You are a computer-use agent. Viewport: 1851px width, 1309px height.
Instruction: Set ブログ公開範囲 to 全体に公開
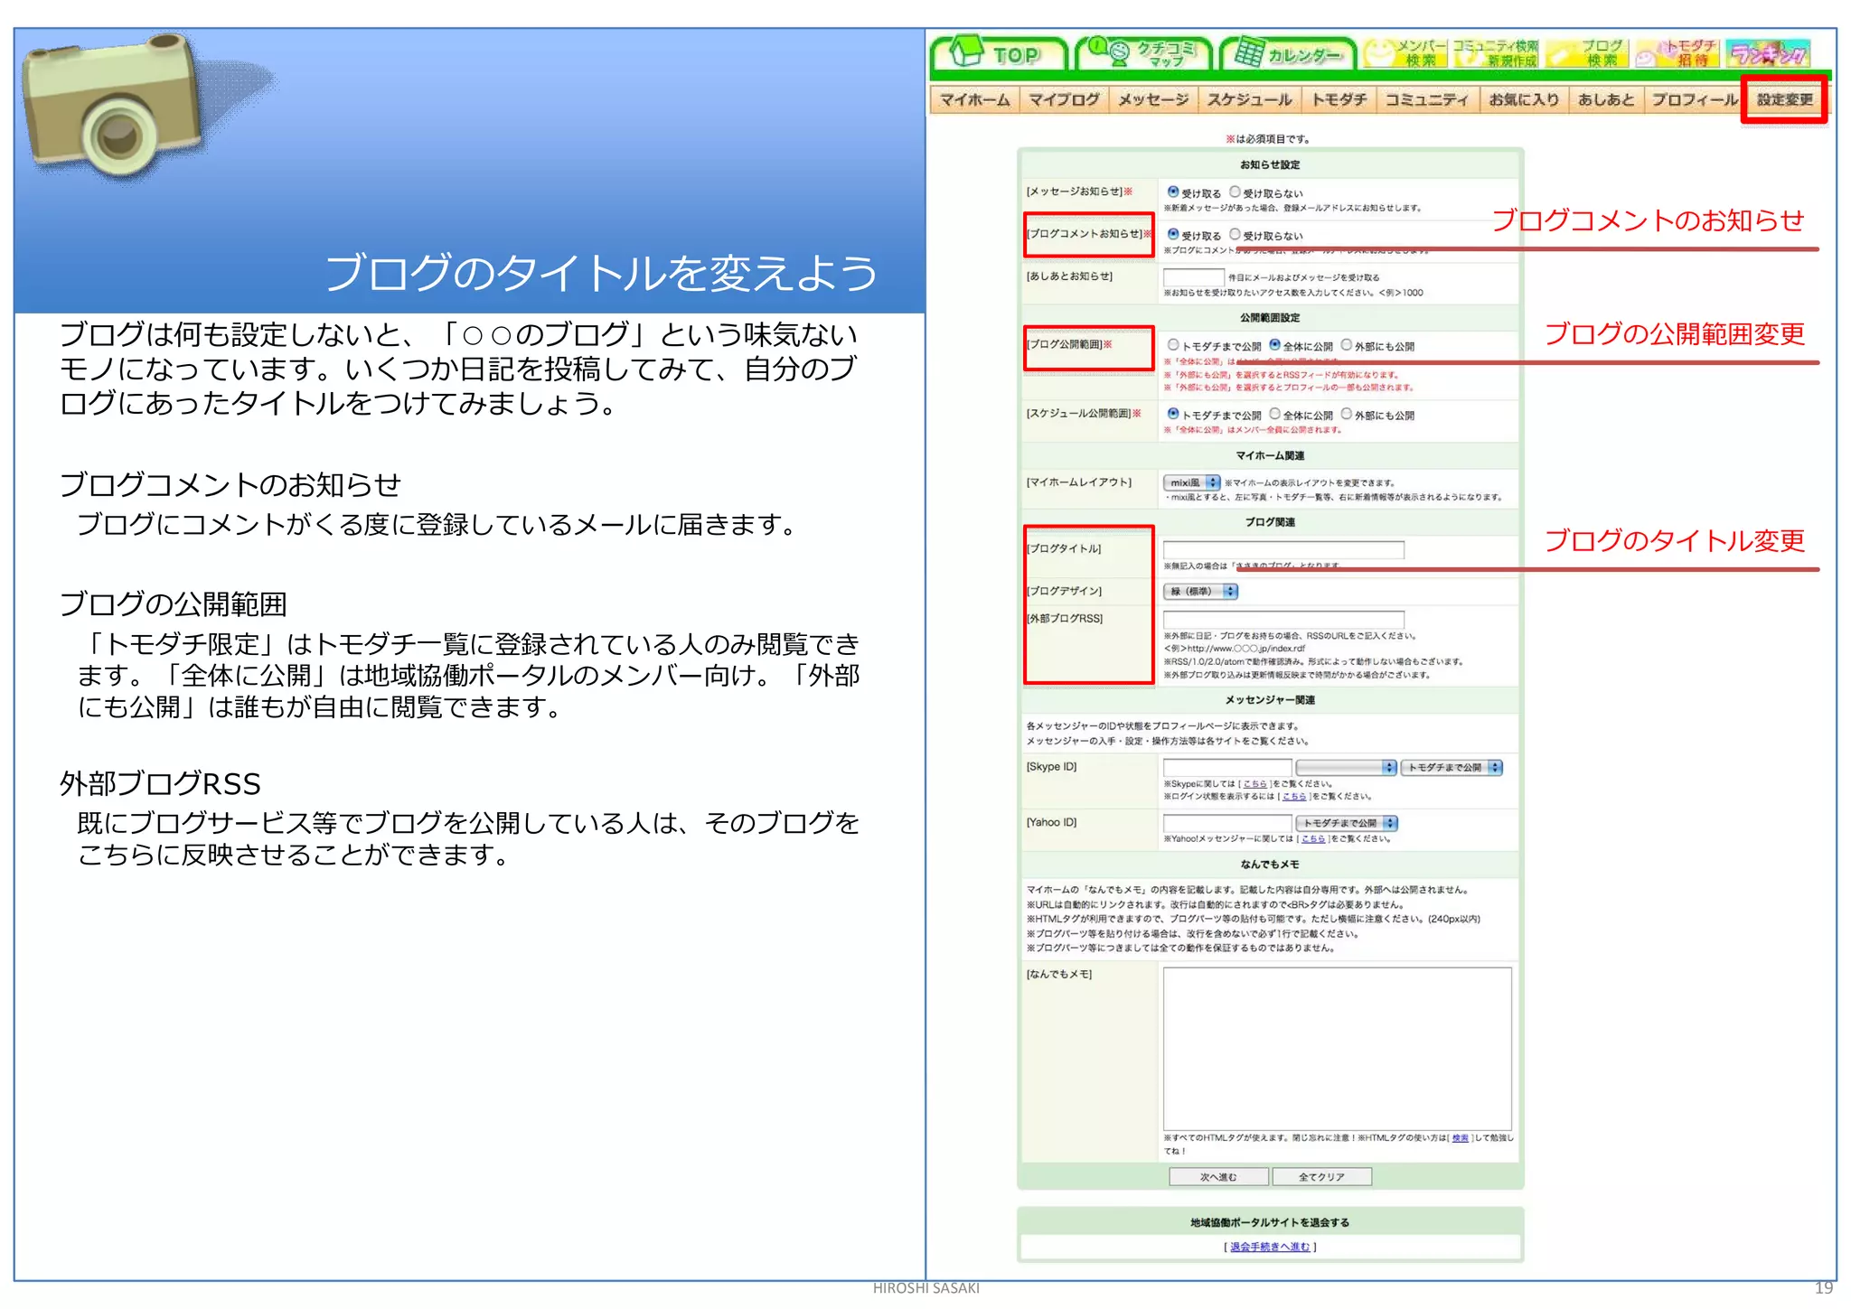pos(1274,345)
